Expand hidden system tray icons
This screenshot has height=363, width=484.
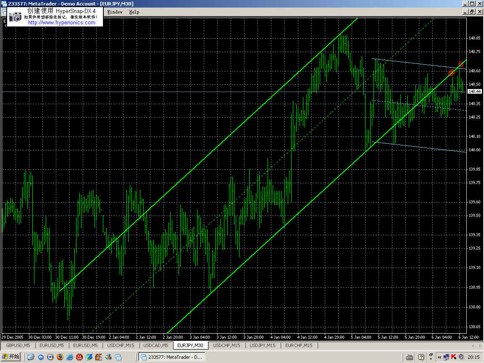click(439, 357)
